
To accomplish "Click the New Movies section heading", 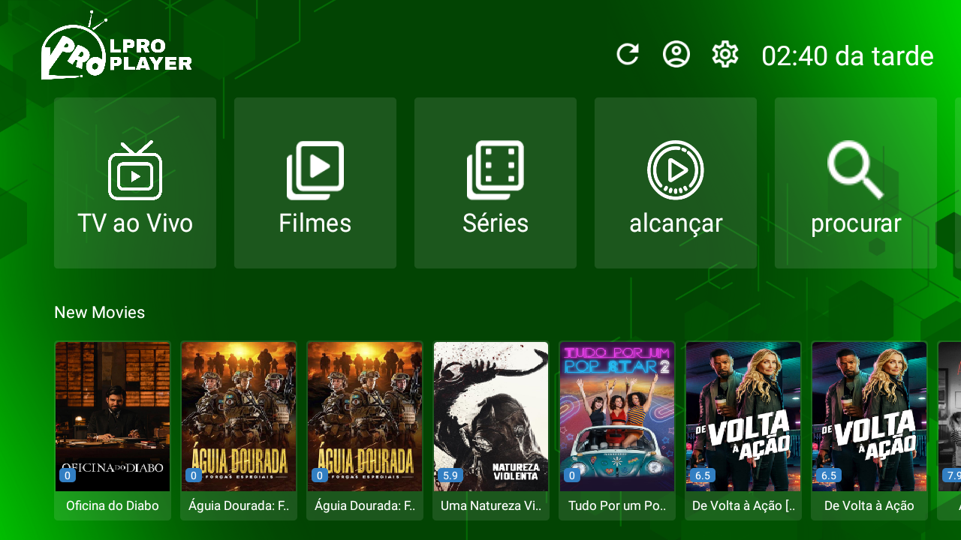I will point(99,312).
